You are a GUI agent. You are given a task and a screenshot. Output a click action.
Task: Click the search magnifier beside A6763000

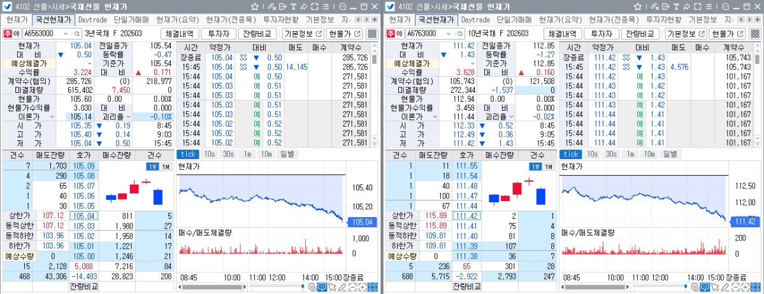459,34
